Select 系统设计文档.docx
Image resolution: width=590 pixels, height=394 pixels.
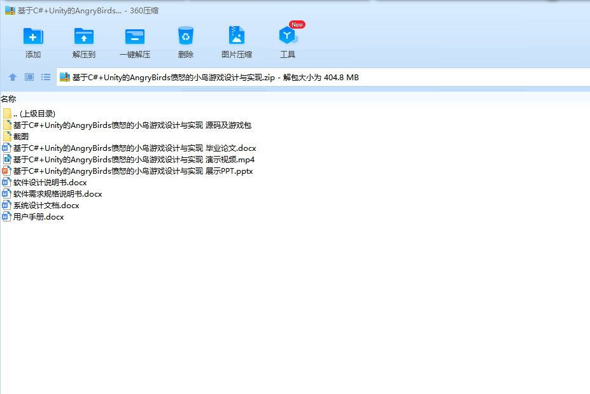pyautogui.click(x=41, y=206)
